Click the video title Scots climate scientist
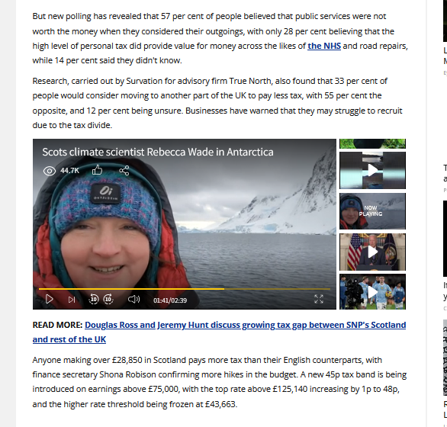The image size is (447, 427). 158,152
